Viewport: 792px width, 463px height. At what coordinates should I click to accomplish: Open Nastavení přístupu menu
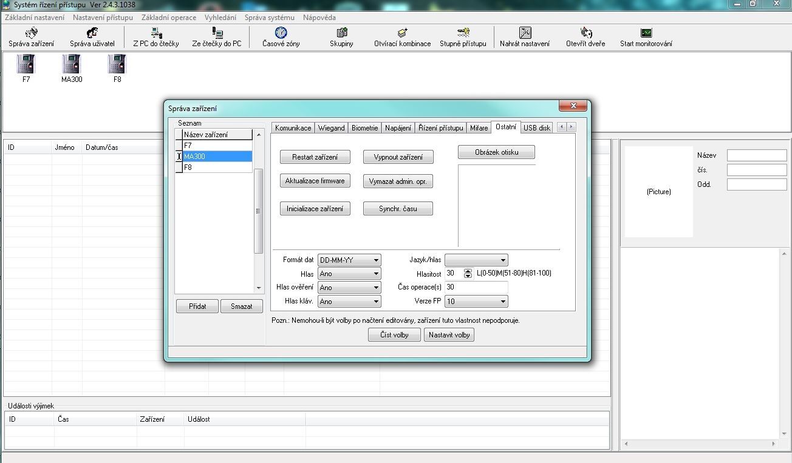[103, 18]
